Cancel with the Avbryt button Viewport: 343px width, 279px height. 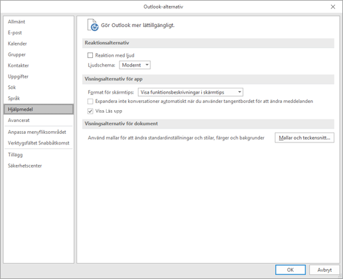325,270
